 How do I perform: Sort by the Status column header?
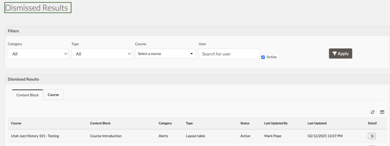tap(245, 123)
